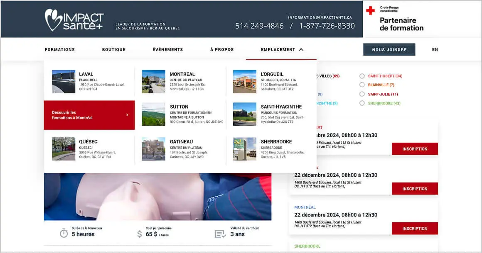The width and height of the screenshot is (482, 253).
Task: Open the Québec location thumbnail
Action: [x=64, y=149]
